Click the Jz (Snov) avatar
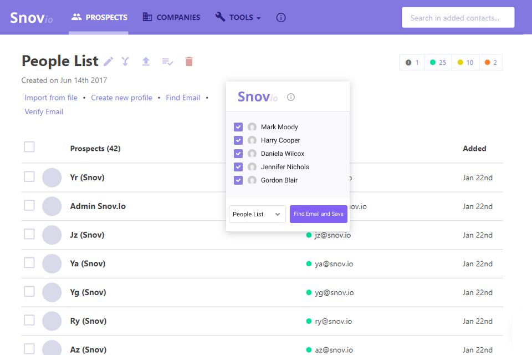The width and height of the screenshot is (532, 355). click(52, 235)
